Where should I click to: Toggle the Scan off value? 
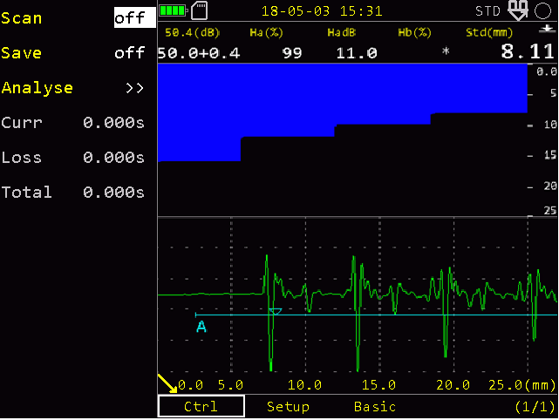[x=135, y=17]
